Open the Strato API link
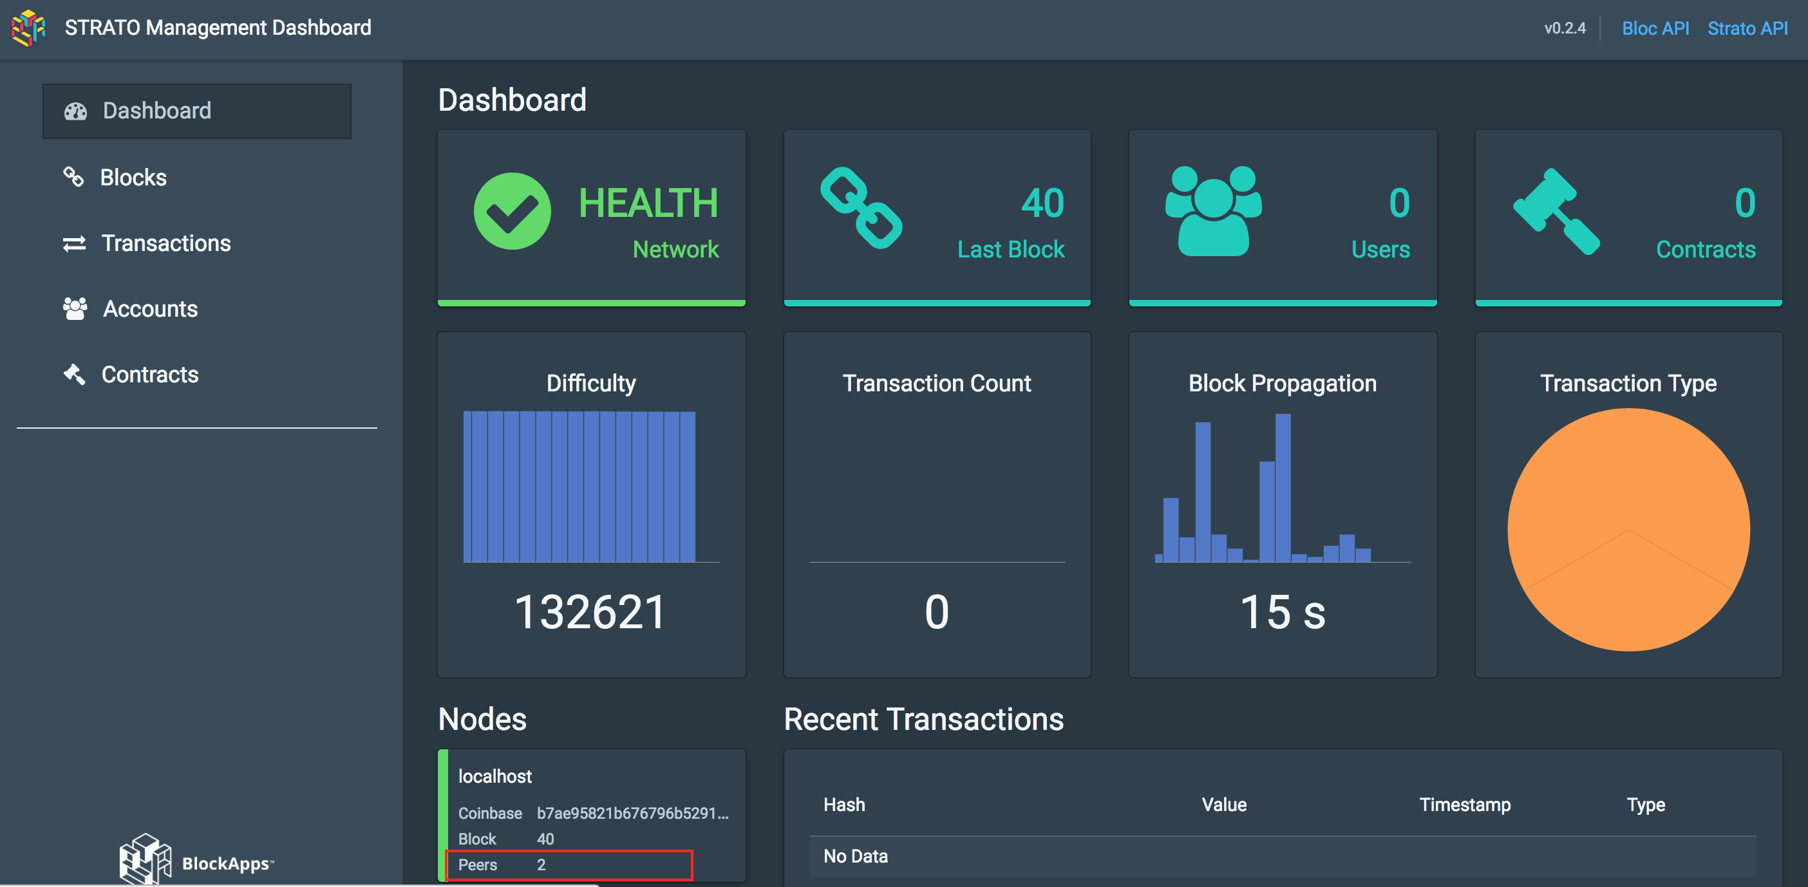Screen dimensions: 1808x887 [1747, 28]
